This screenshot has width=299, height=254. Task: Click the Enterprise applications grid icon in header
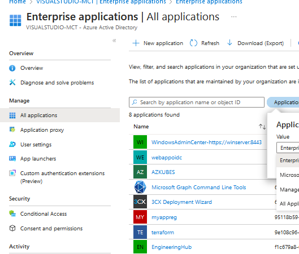click(x=15, y=20)
